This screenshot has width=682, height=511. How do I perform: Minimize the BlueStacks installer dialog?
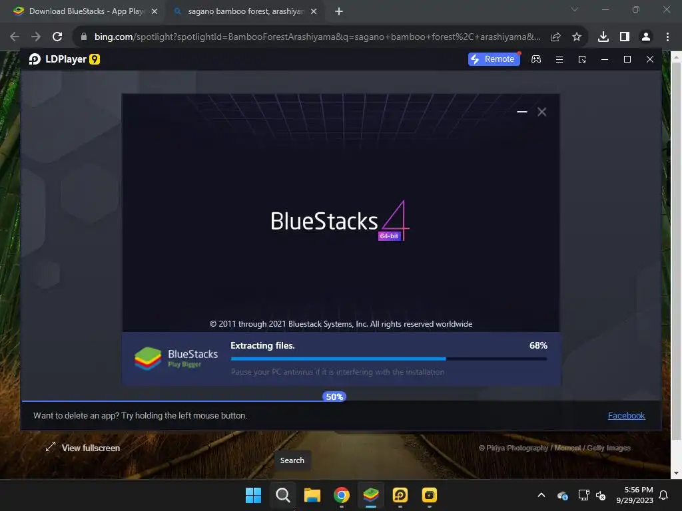coord(522,112)
